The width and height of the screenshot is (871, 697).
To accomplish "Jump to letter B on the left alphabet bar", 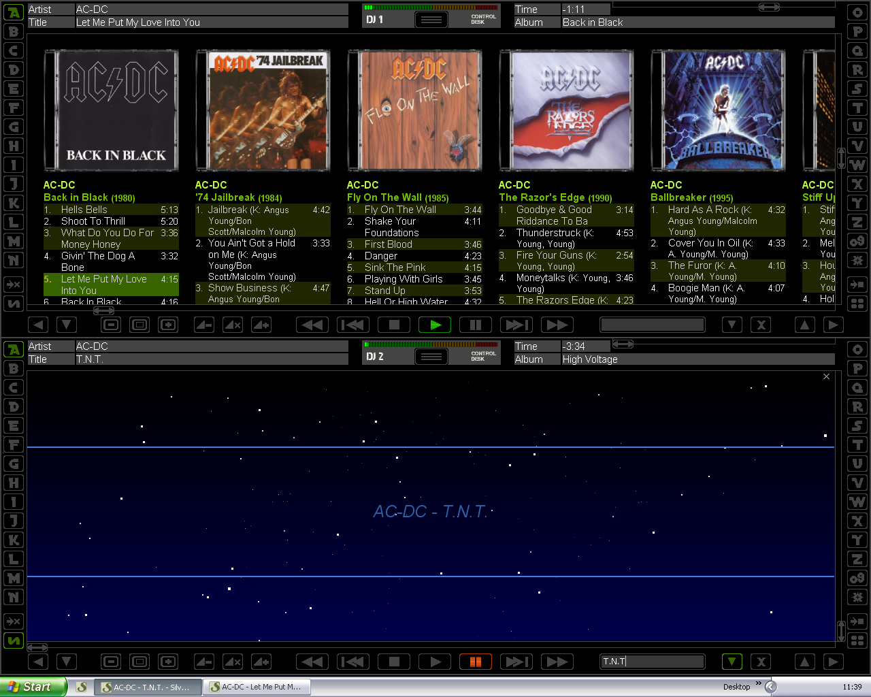I will [12, 31].
